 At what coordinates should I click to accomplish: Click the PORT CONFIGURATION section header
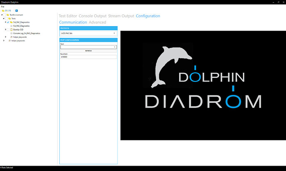point(88,40)
